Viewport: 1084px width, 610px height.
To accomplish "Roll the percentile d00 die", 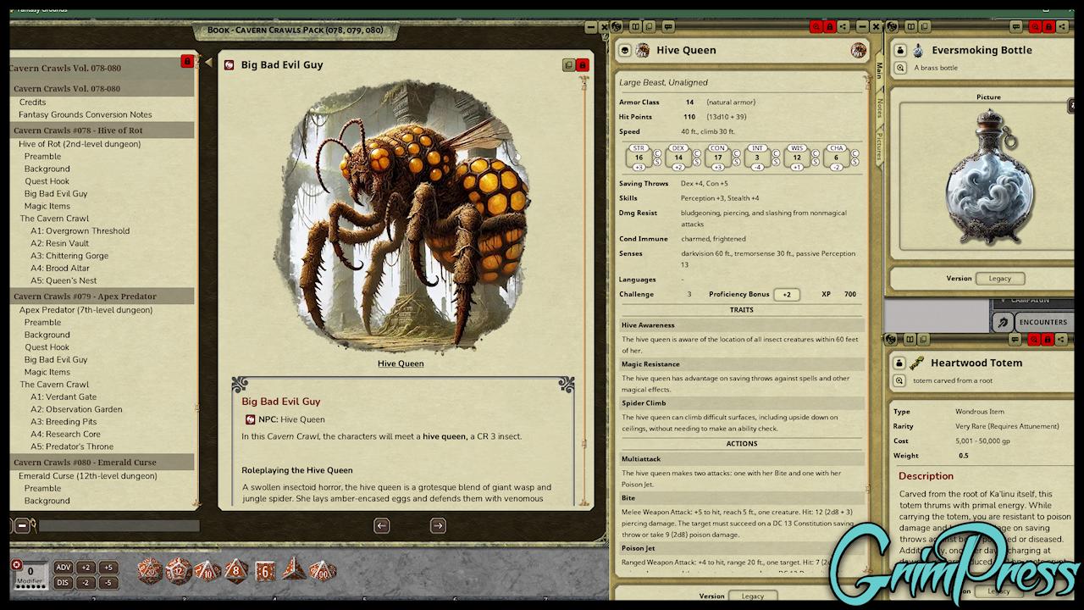I will coord(323,571).
